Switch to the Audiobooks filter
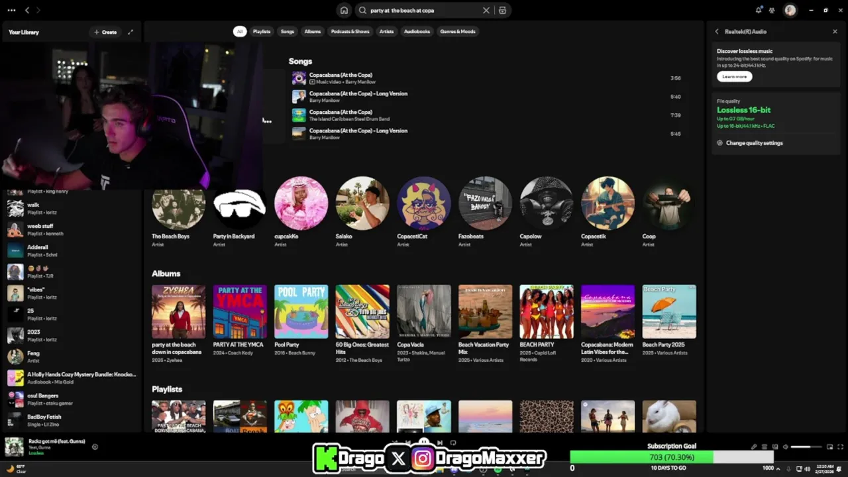Image resolution: width=848 pixels, height=477 pixels. pos(417,31)
